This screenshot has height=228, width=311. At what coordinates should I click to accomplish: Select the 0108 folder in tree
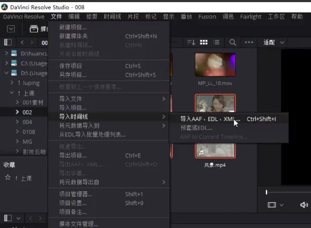pyautogui.click(x=29, y=132)
